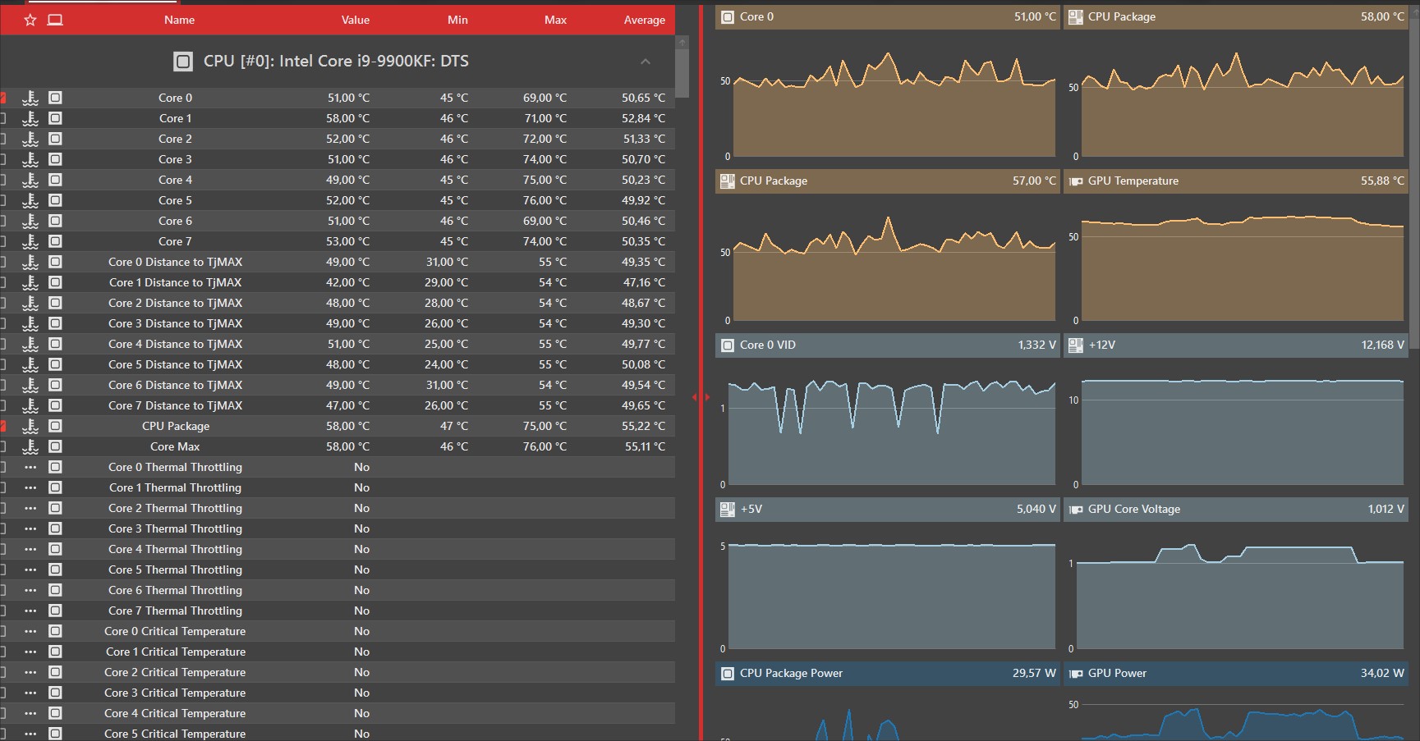This screenshot has height=741, width=1420.
Task: Click the three-dots icon for Core 0 Thermal Throttling
Action: tap(30, 467)
